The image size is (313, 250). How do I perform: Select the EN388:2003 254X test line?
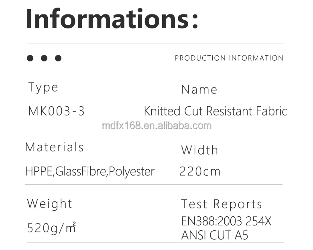[226, 221]
